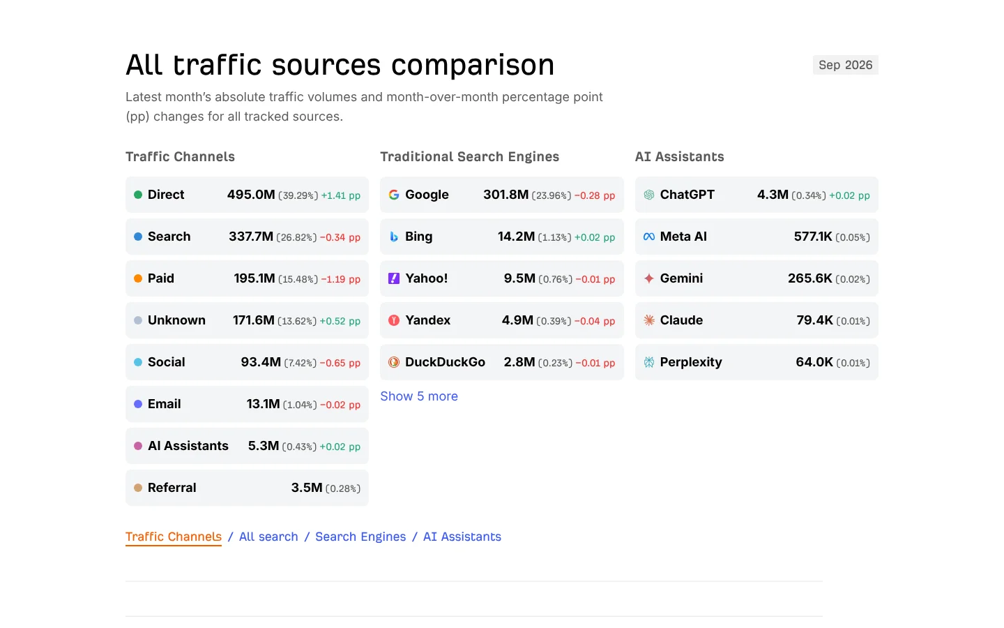1004x628 pixels.
Task: Click the +1.41 pp change for Direct
Action: [341, 195]
